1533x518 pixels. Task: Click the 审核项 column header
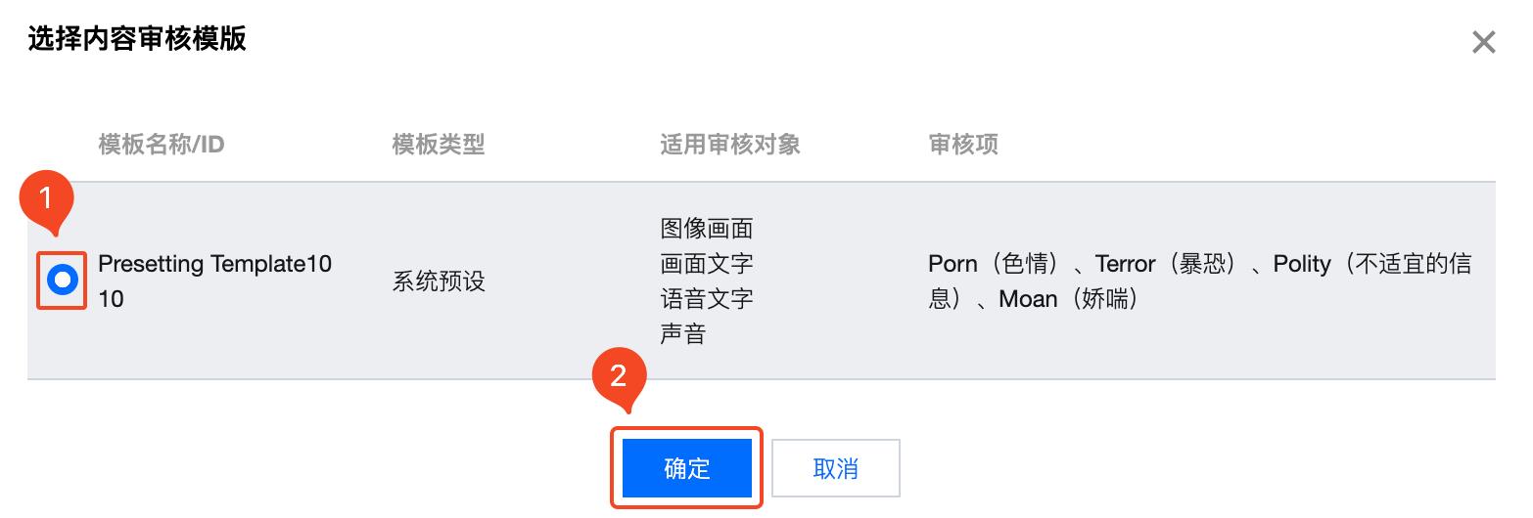click(x=963, y=145)
